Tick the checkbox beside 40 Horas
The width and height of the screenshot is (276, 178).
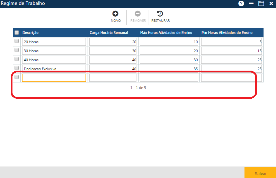[17, 59]
